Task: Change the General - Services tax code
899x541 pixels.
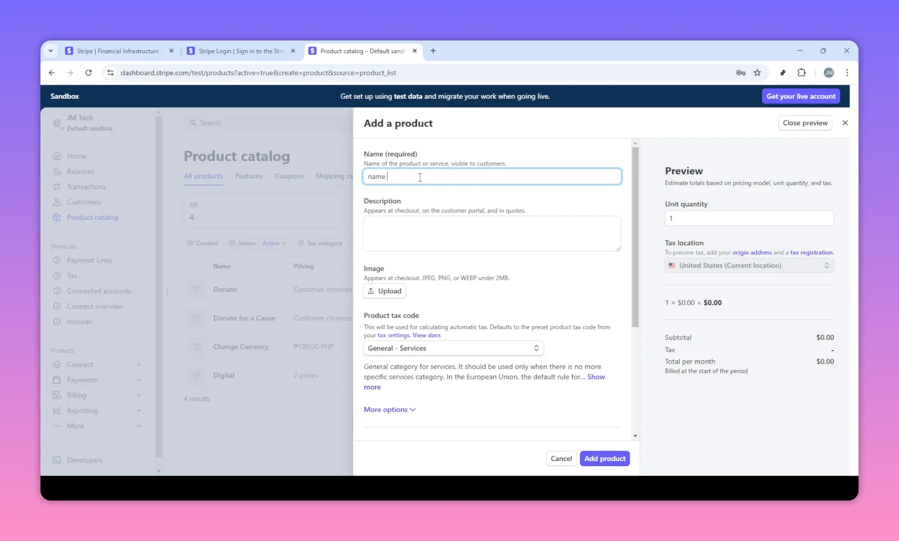Action: coord(452,348)
